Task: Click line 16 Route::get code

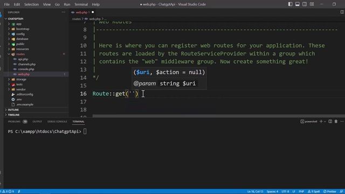Action: 115,94
